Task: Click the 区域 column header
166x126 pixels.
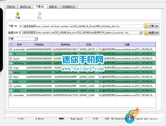Action: coord(89,45)
